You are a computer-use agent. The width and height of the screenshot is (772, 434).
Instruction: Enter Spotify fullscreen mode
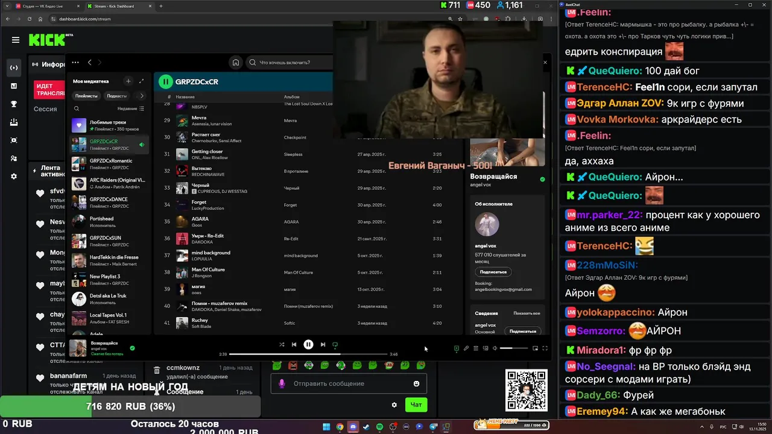tap(545, 348)
